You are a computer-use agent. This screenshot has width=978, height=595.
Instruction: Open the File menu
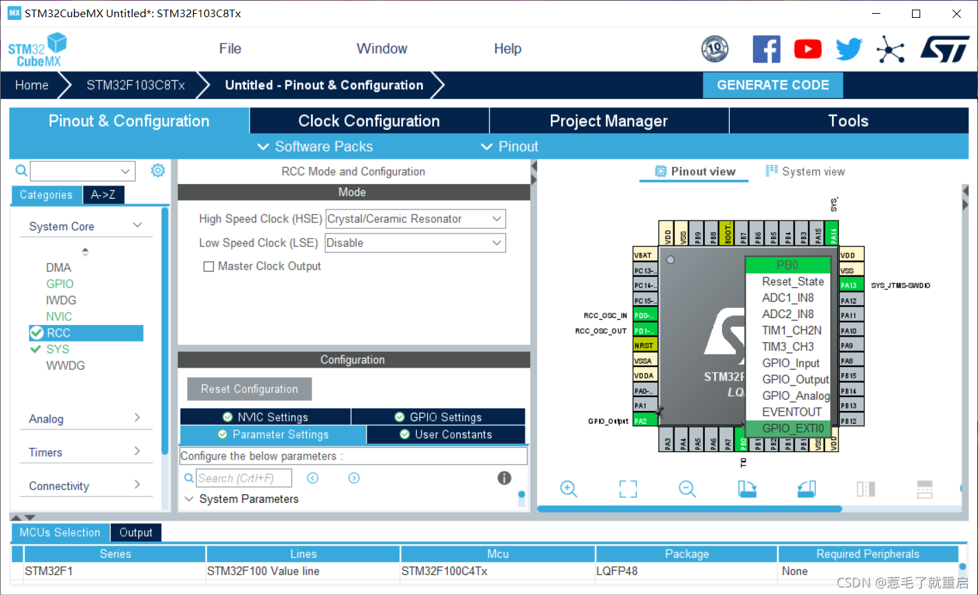tap(230, 49)
